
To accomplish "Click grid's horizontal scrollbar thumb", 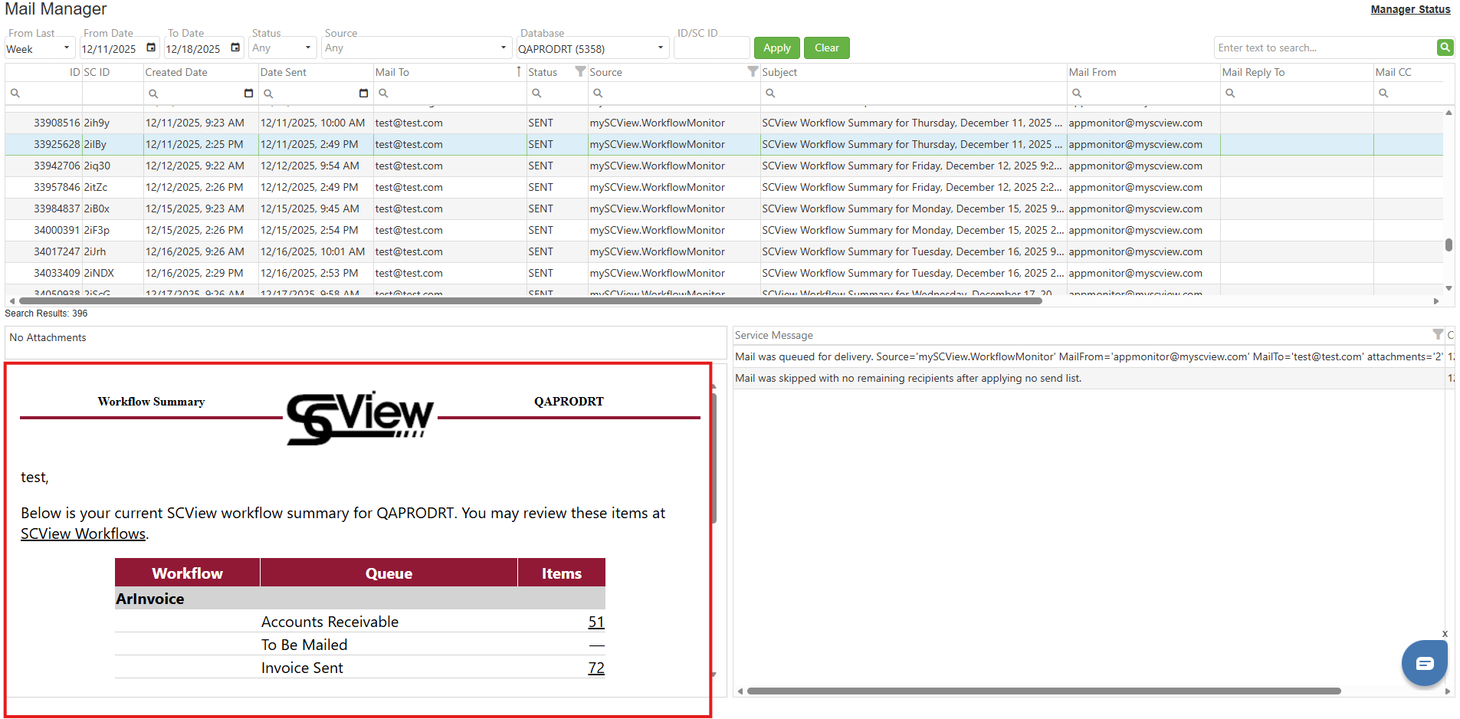I will click(x=530, y=301).
